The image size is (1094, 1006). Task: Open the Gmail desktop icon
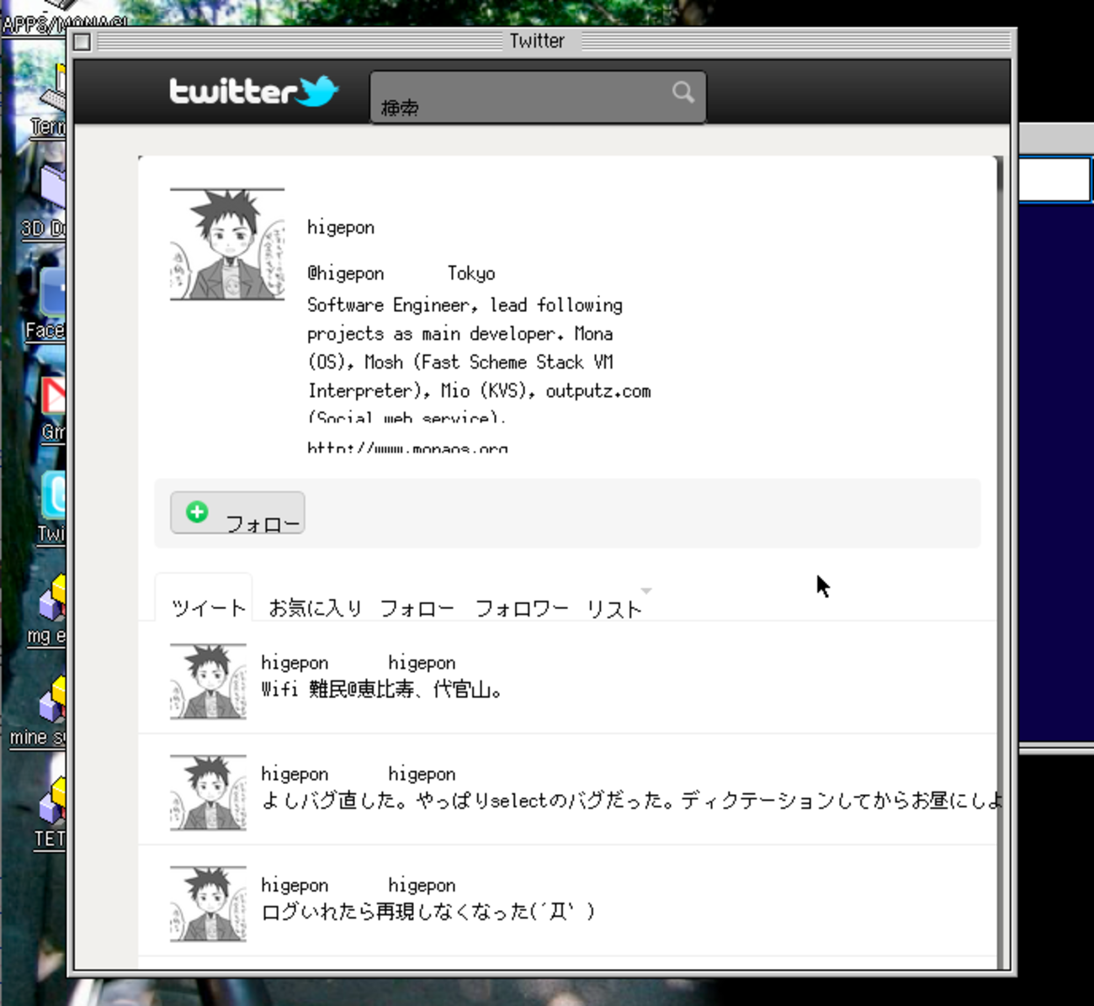(53, 408)
